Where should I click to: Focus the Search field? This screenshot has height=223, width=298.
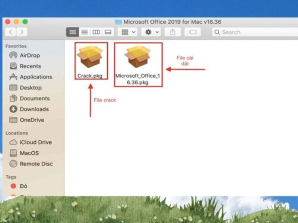click(255, 32)
